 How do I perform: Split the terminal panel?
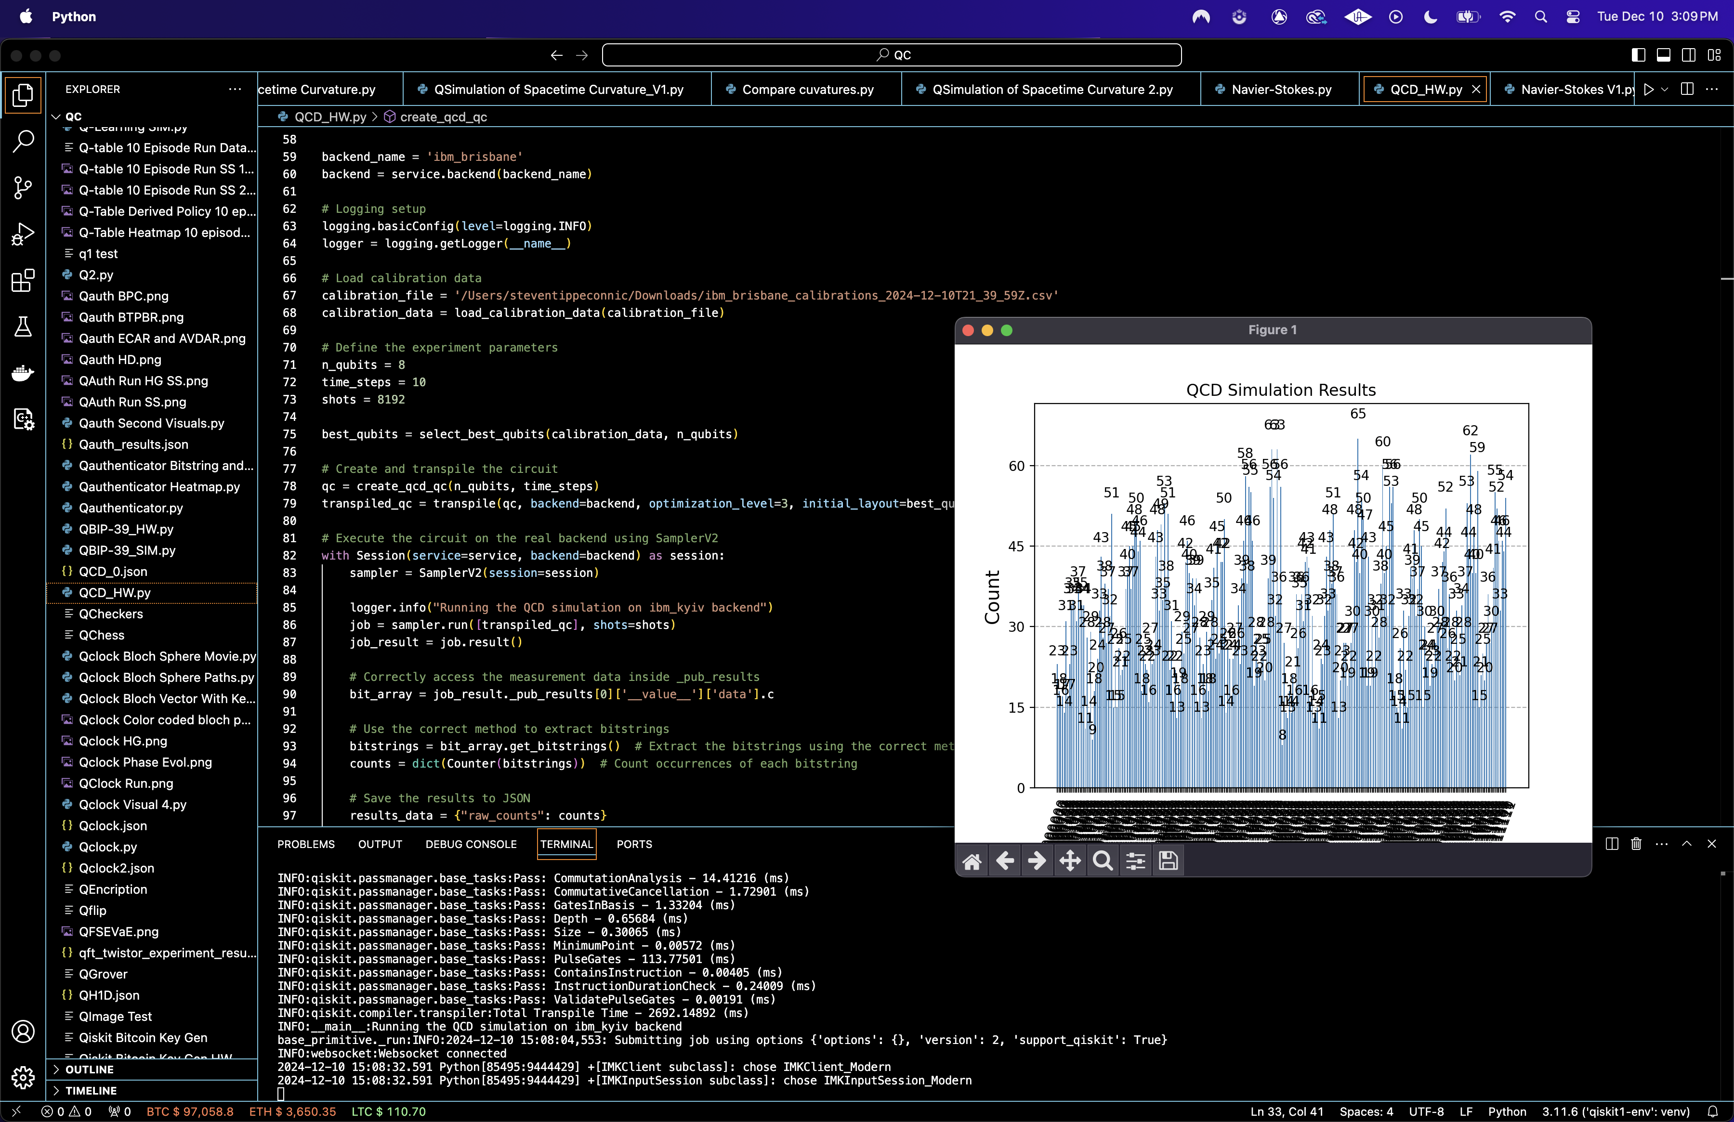pyautogui.click(x=1612, y=844)
